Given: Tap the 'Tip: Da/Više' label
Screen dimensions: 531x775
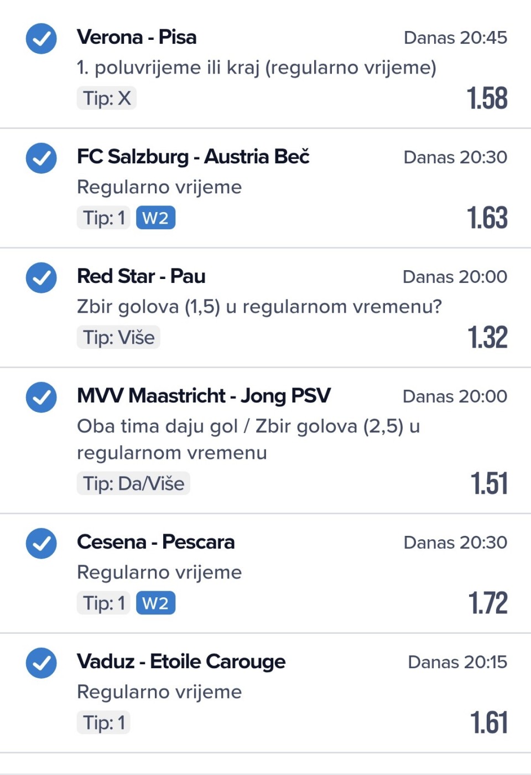Looking at the screenshot, I should tap(133, 483).
